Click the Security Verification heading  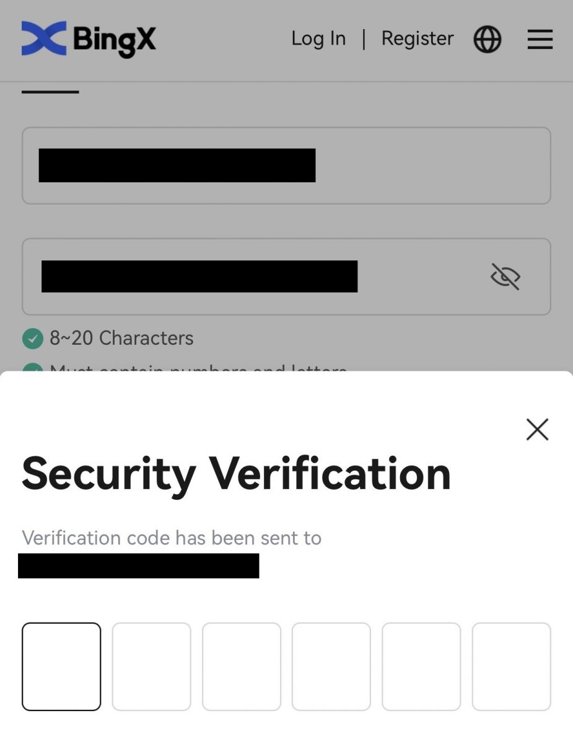pyautogui.click(x=236, y=473)
